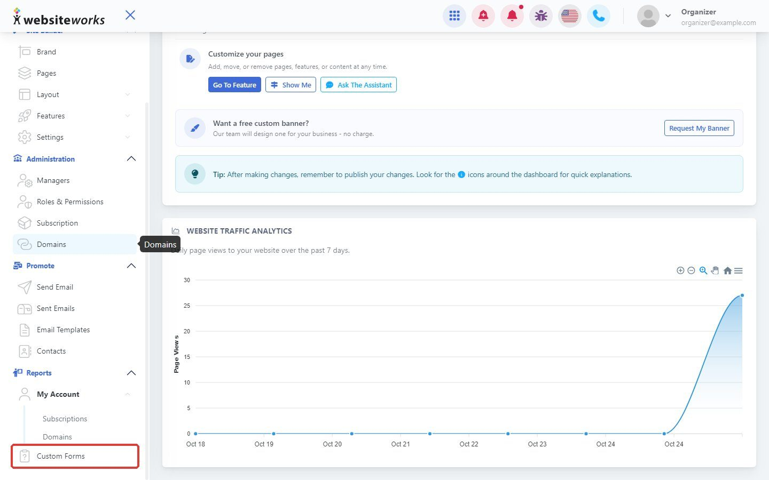Click the Request My Banner button
Viewport: 769px width, 480px height.
pyautogui.click(x=699, y=128)
